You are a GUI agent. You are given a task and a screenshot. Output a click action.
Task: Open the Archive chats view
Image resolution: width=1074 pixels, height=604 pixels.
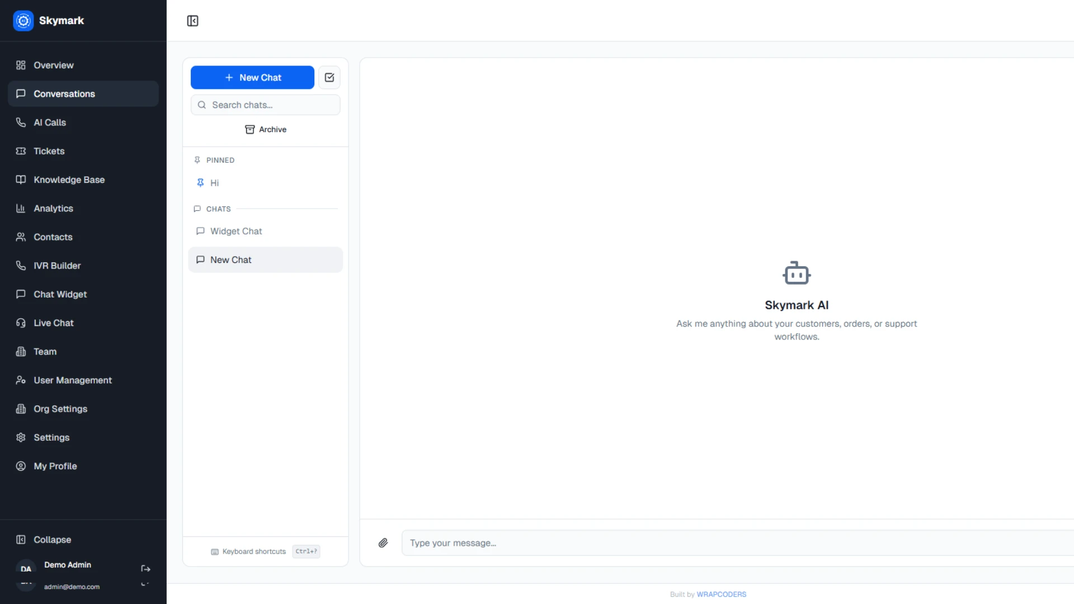[x=265, y=129]
